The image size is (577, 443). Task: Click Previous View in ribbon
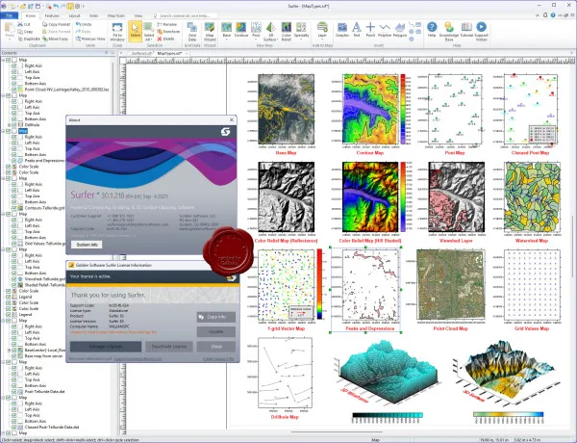[90, 39]
